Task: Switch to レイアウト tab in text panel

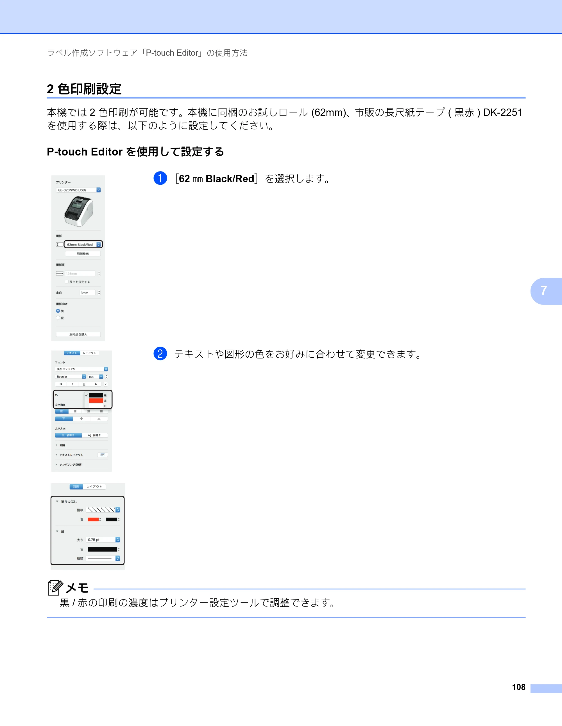Action: [x=89, y=353]
